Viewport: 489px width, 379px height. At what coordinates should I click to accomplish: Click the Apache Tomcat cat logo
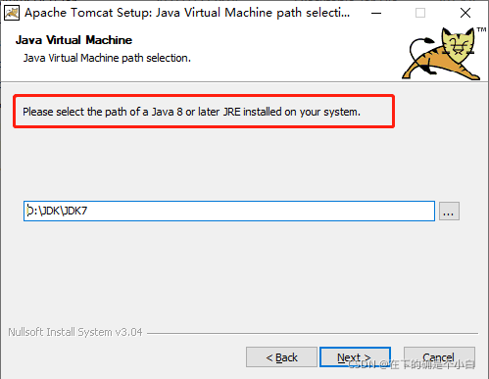442,54
